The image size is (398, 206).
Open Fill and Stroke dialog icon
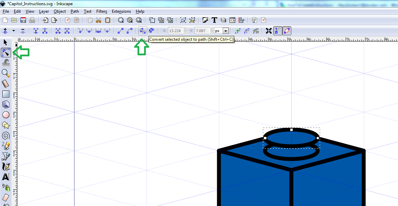coord(205,20)
